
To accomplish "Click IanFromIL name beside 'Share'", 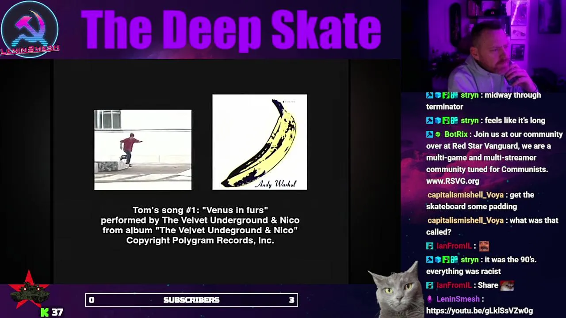I will pos(454,285).
